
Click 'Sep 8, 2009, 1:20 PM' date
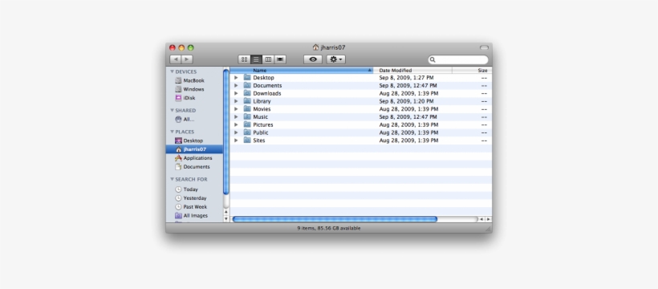tap(406, 101)
